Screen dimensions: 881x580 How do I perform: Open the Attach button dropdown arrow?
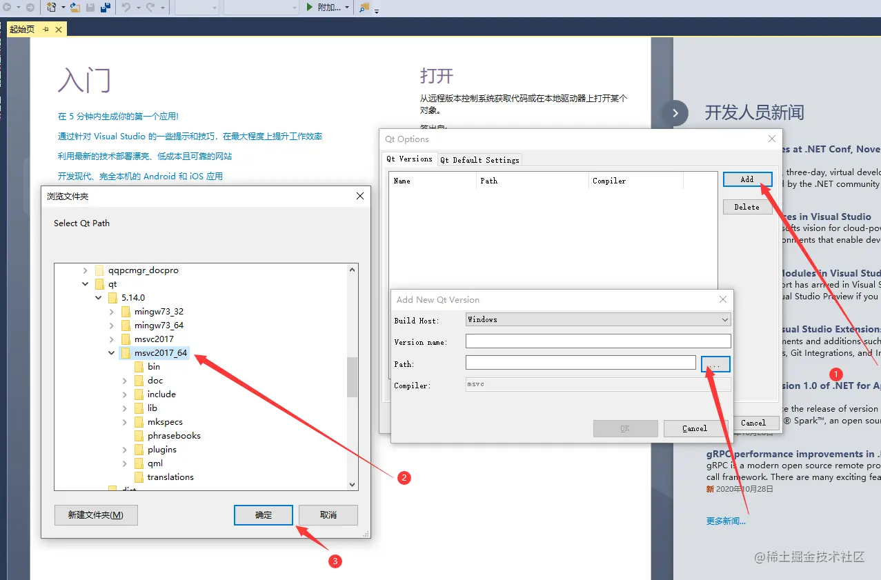click(x=346, y=8)
